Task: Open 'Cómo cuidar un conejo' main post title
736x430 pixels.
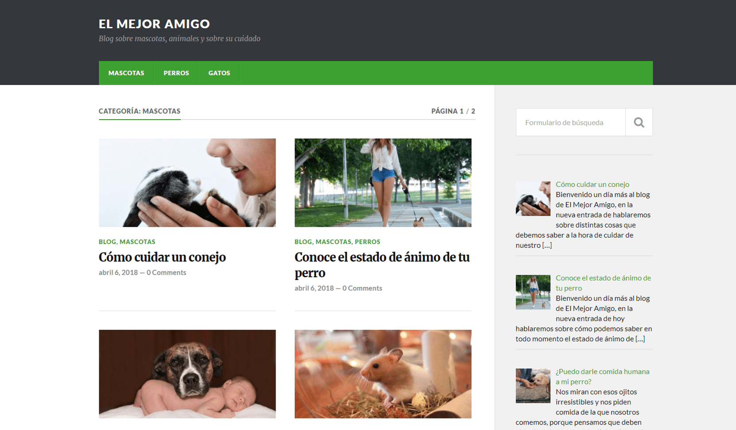Action: click(162, 257)
